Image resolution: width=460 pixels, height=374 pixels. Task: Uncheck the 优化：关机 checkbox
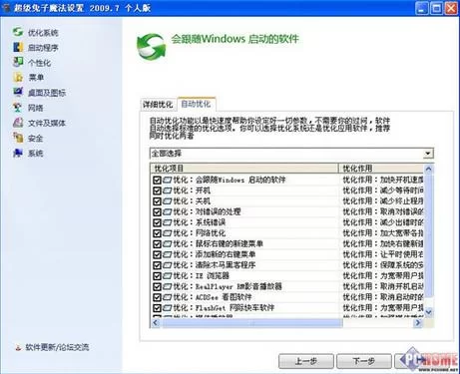tap(157, 201)
